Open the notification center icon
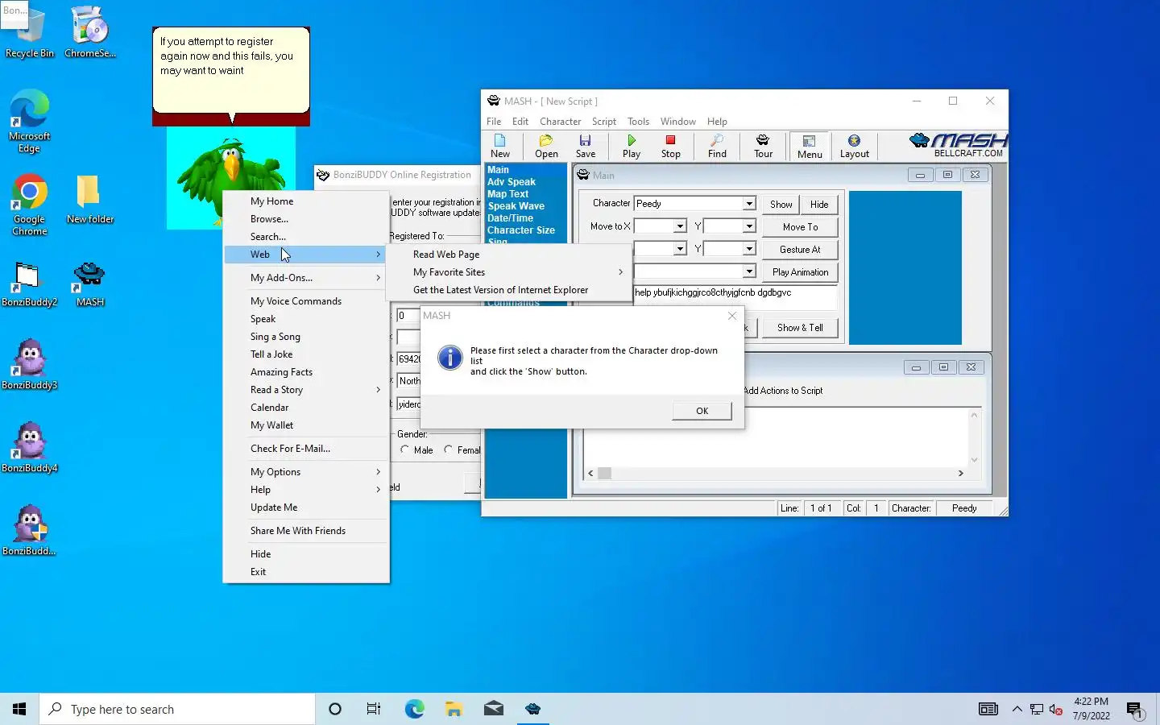Screen dimensions: 1160x725 (1135, 710)
